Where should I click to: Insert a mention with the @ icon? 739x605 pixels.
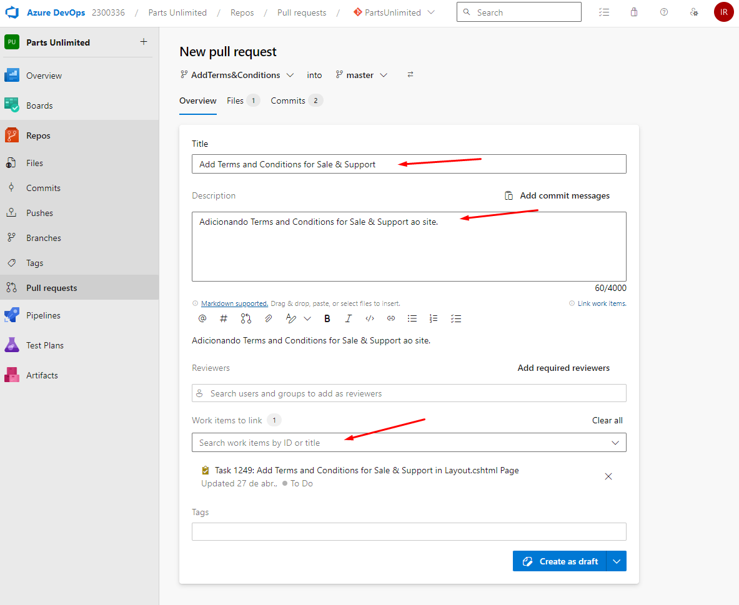202,318
